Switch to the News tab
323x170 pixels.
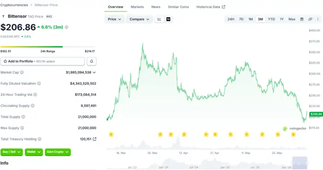(156, 7)
